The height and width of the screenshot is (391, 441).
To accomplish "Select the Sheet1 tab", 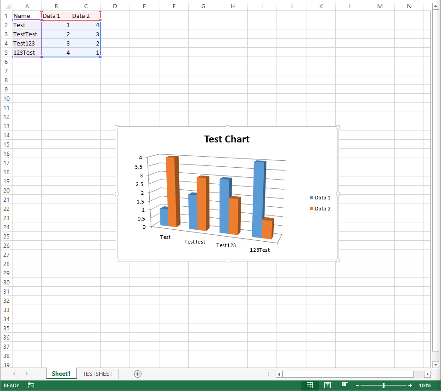I will (61, 374).
